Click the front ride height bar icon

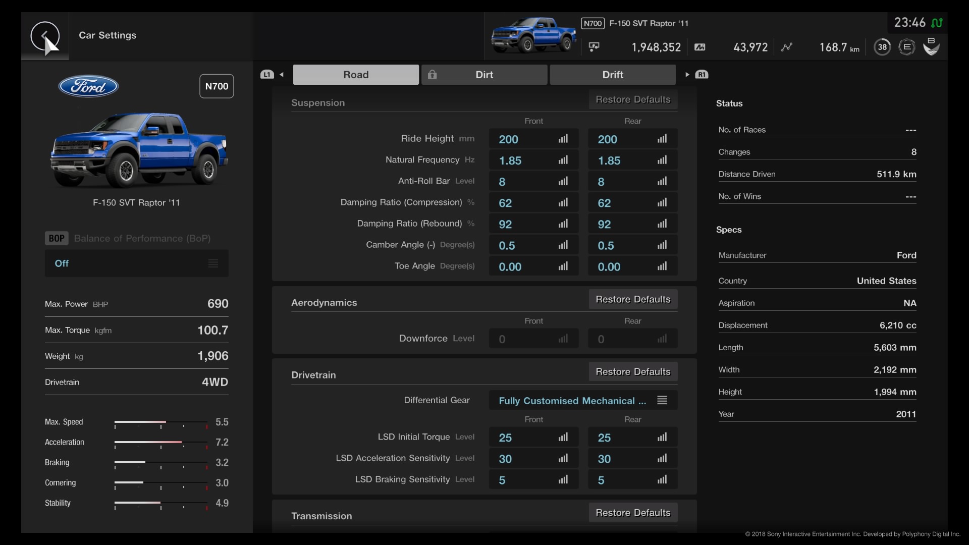(563, 138)
